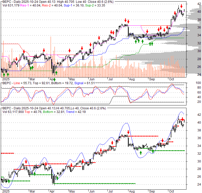
Task: Click the 36 price label on the top chart axis
Action: click(199, 27)
